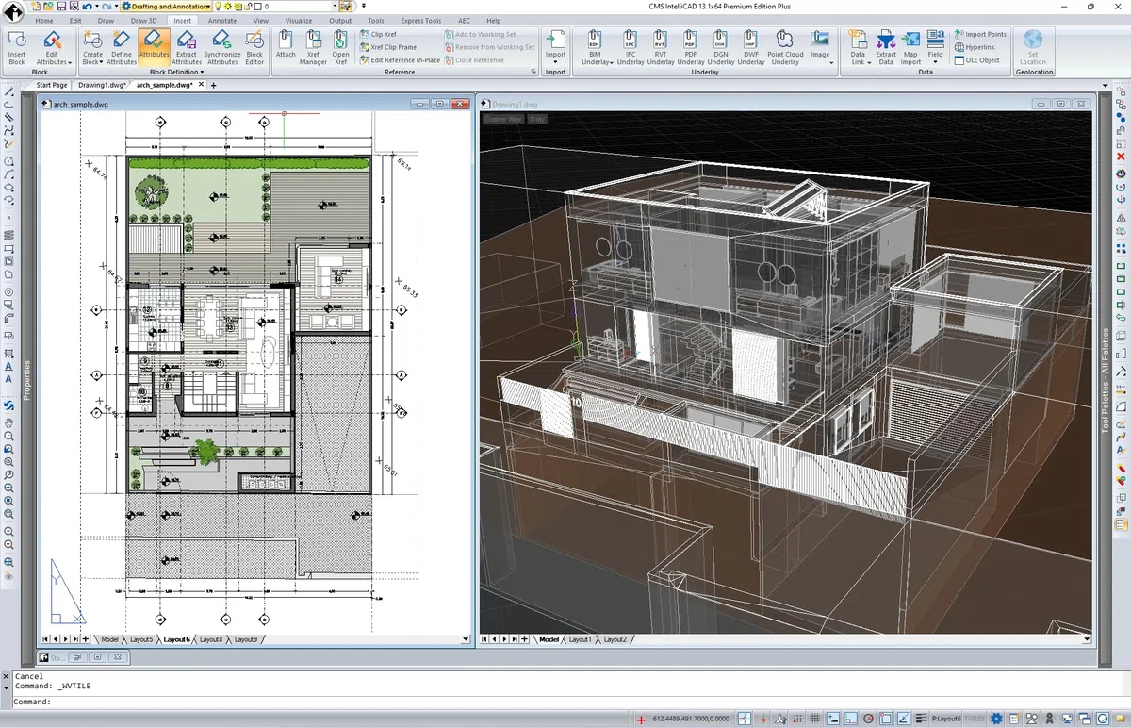
Task: Click Edit Reference In-Place
Action: tap(400, 60)
